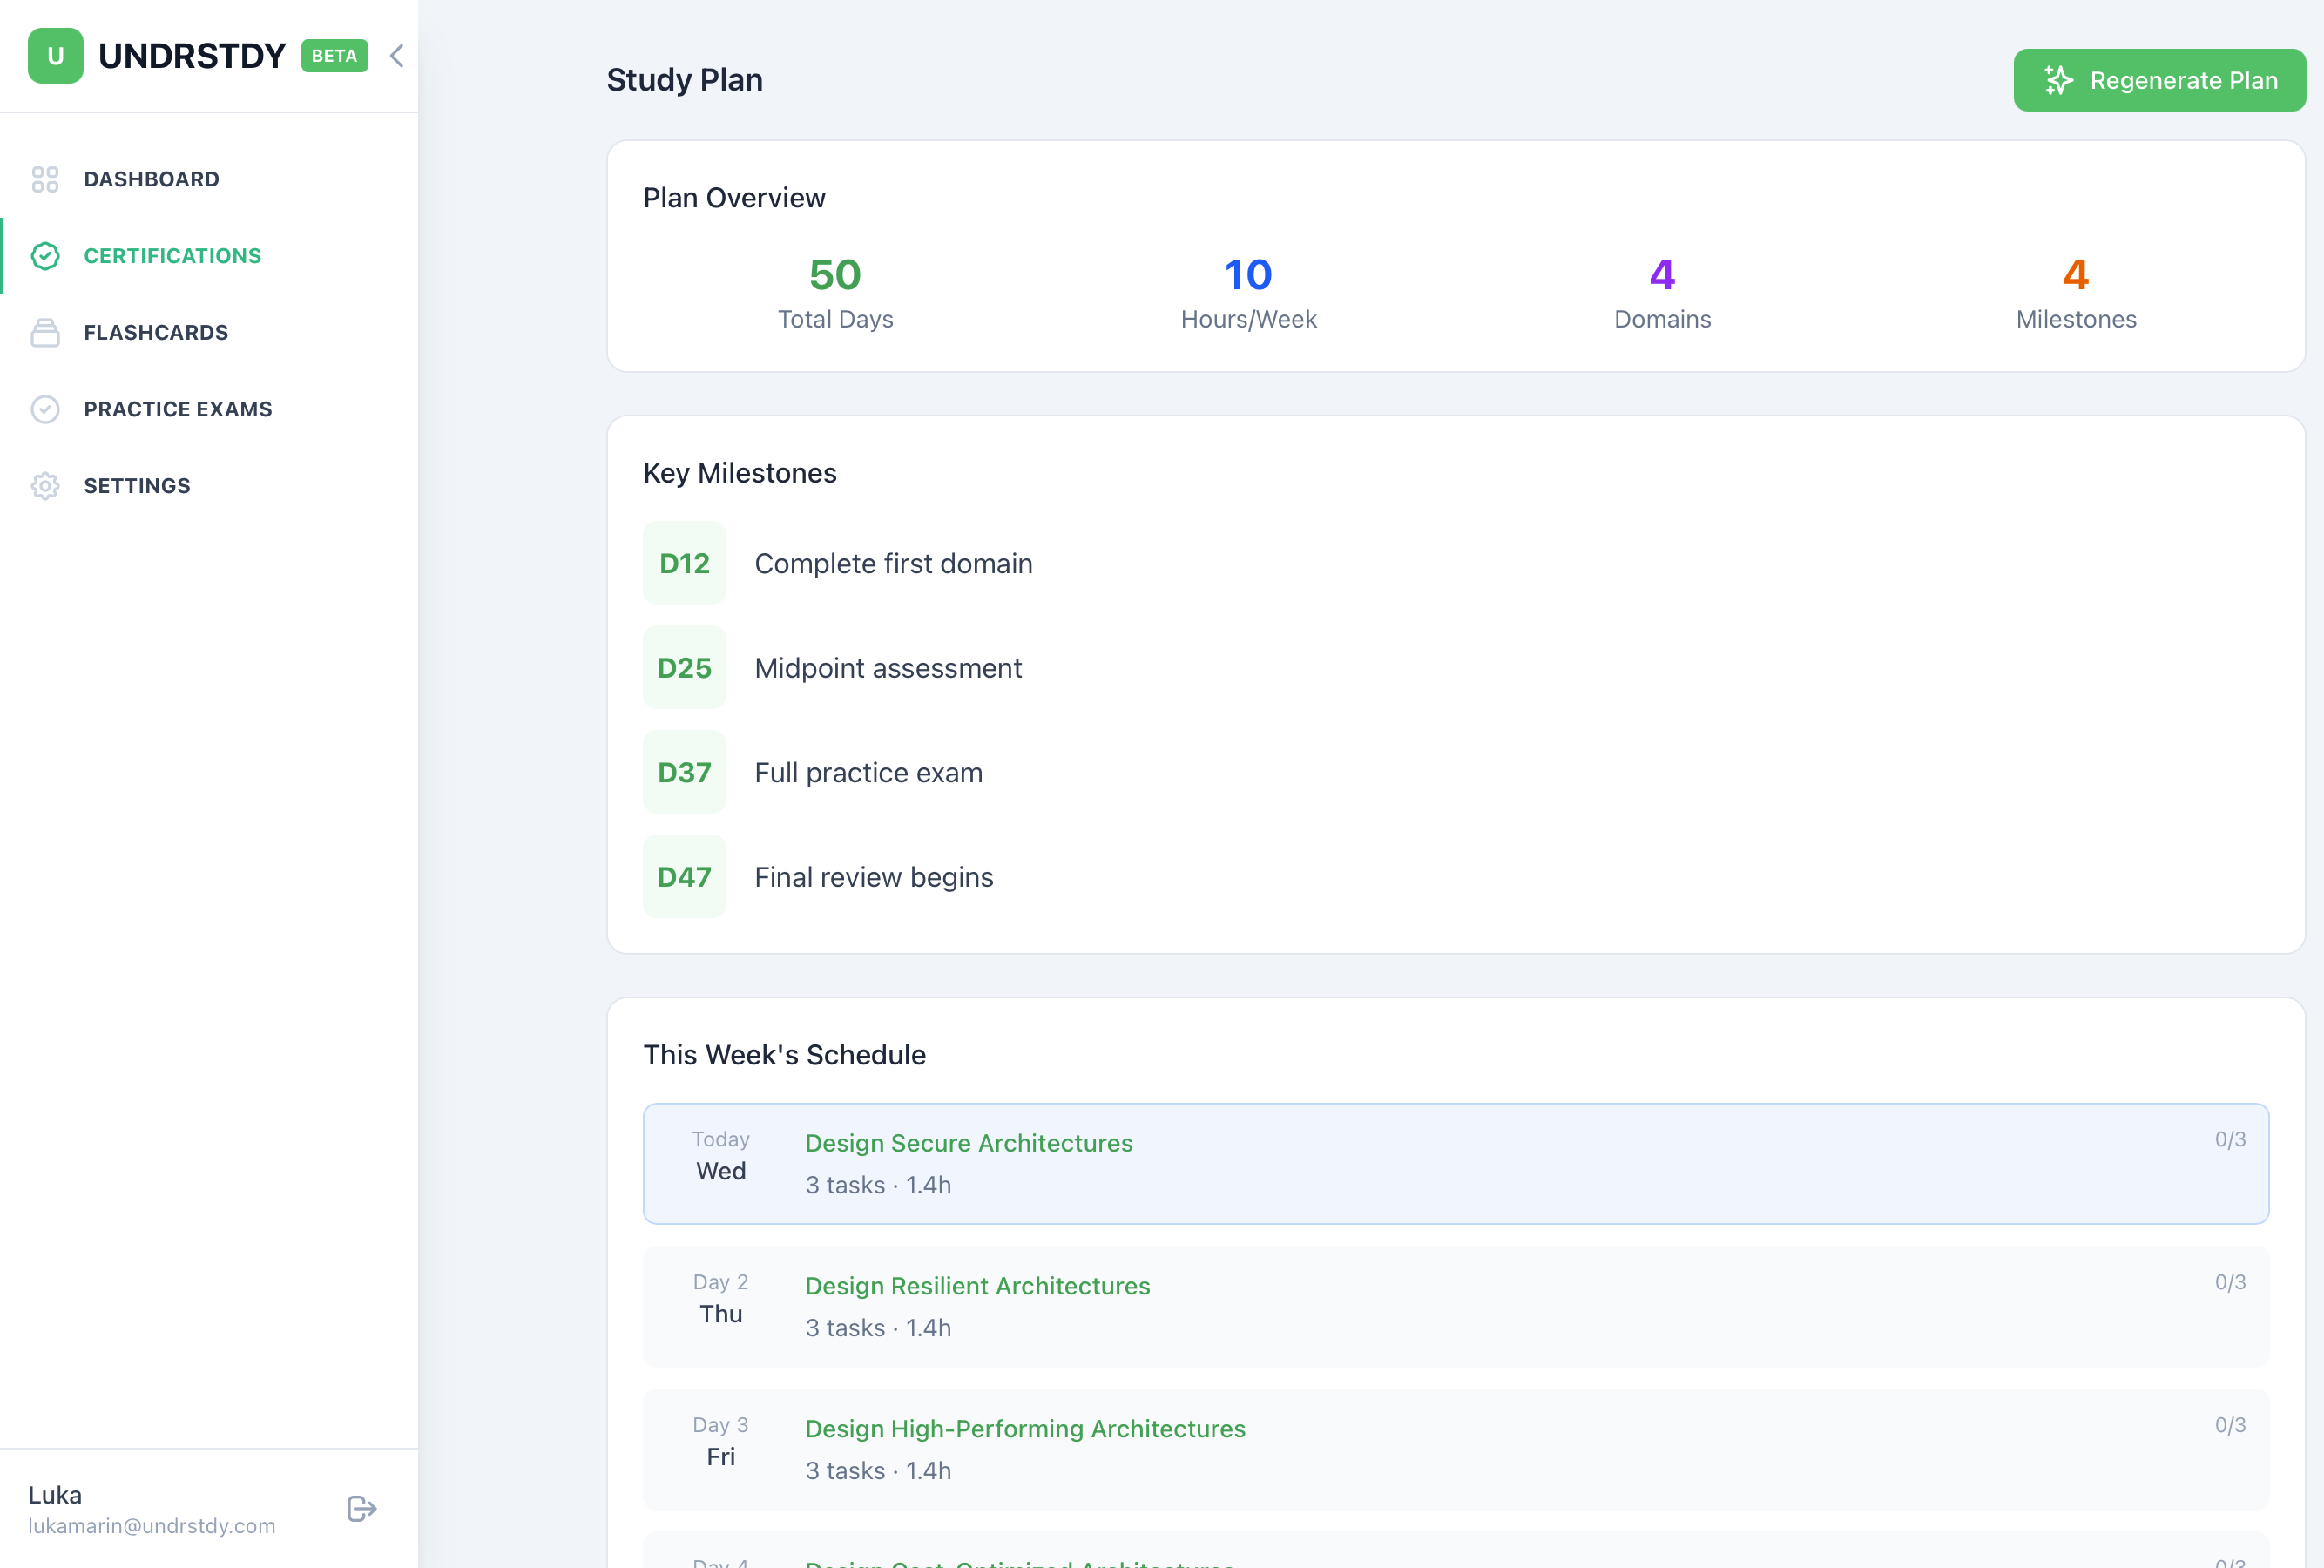Open Design Secure Architectures task
This screenshot has height=1568, width=2324.
coord(968,1143)
